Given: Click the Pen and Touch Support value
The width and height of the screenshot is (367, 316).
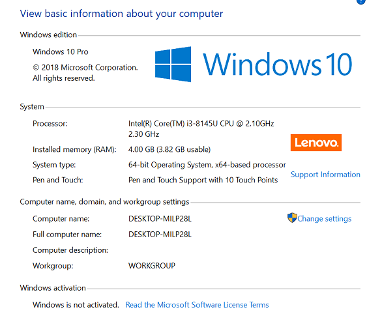Looking at the screenshot, I should click(x=203, y=180).
